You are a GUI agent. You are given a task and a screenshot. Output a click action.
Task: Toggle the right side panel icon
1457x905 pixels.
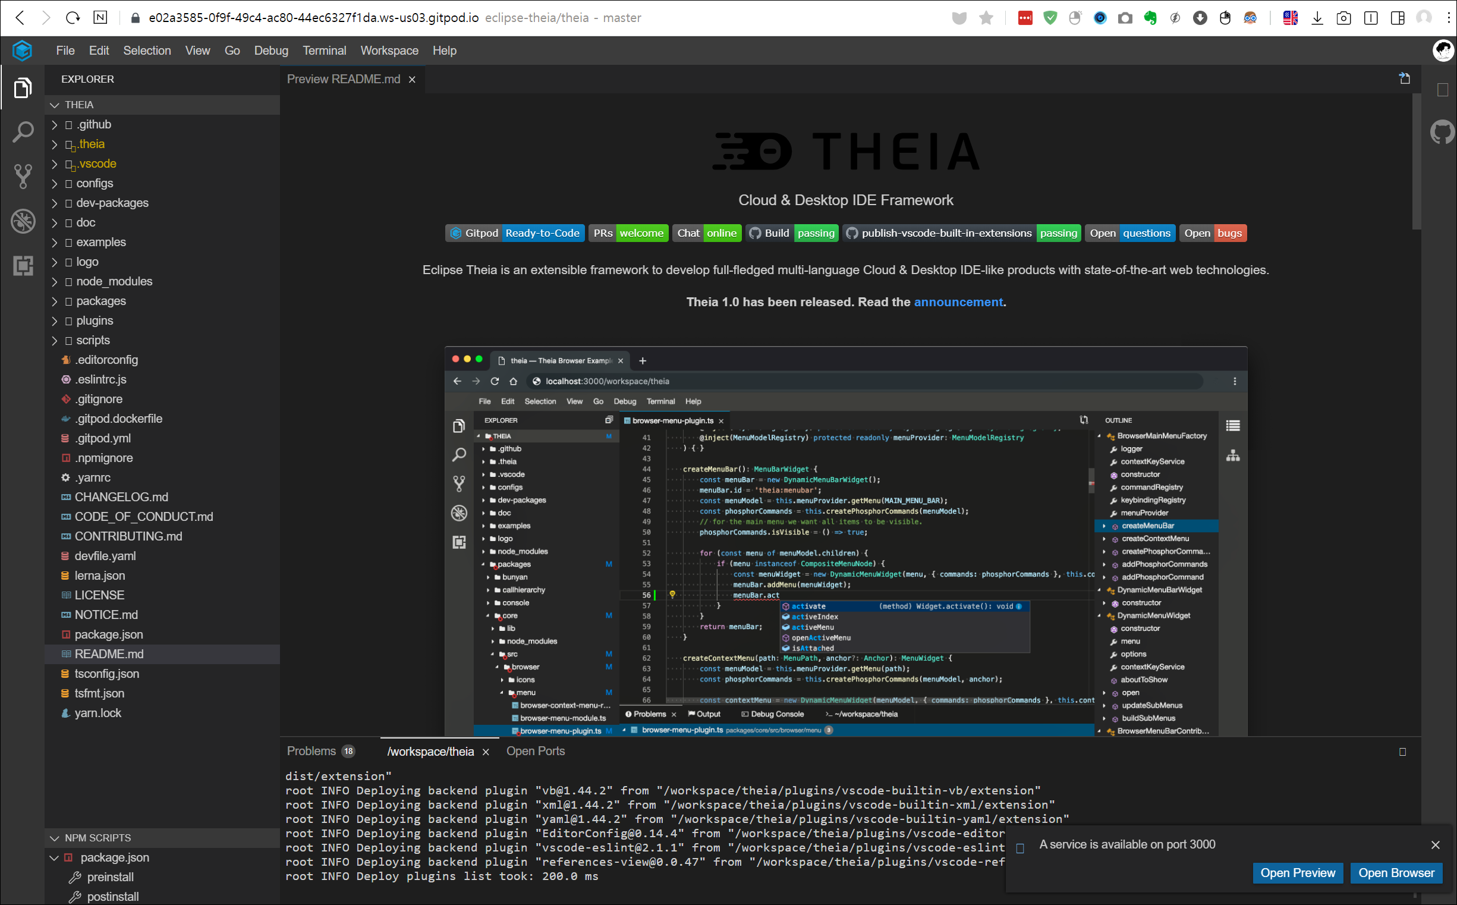coord(1443,90)
